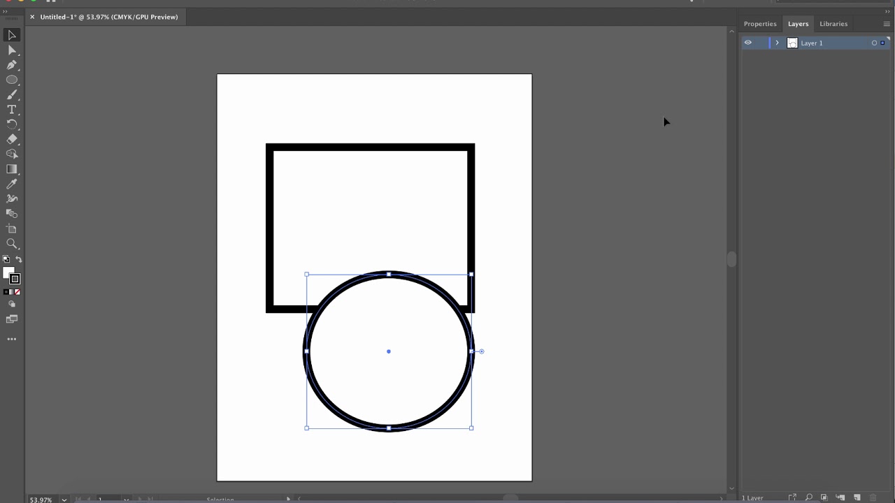The width and height of the screenshot is (895, 503).
Task: Click the "1 Layer" count text
Action: click(x=753, y=498)
